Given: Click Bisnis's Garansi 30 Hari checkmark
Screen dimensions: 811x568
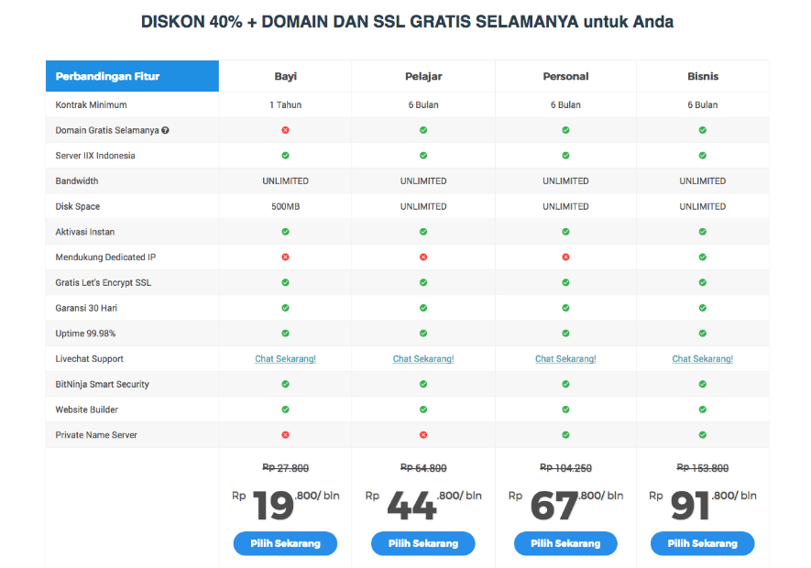Looking at the screenshot, I should pyautogui.click(x=702, y=308).
